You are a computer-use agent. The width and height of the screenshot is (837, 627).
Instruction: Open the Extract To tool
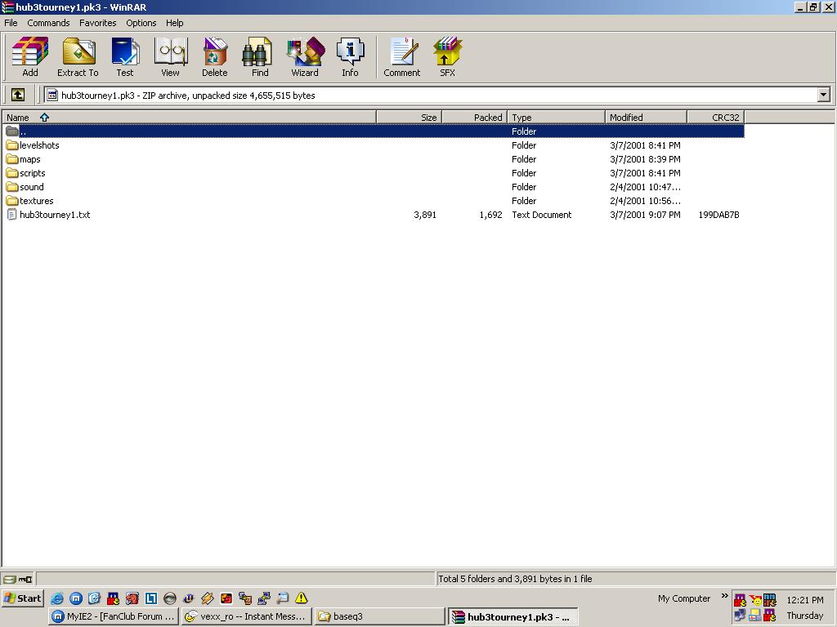(78, 56)
